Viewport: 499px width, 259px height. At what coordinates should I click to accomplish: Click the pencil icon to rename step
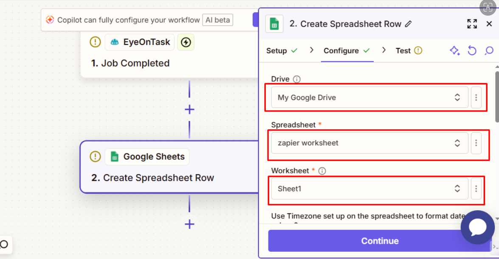(409, 24)
